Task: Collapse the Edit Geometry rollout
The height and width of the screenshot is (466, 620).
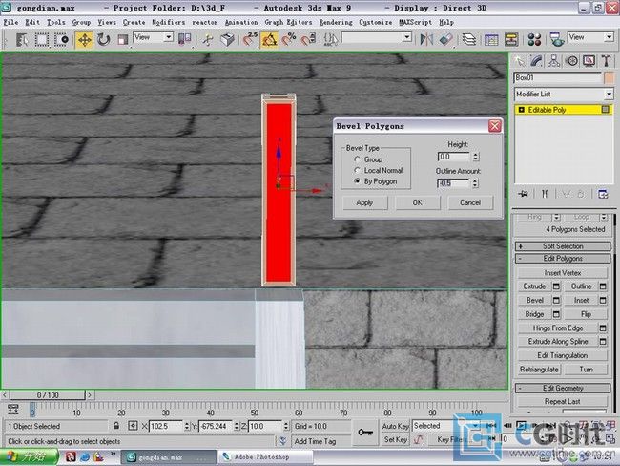Action: (563, 388)
